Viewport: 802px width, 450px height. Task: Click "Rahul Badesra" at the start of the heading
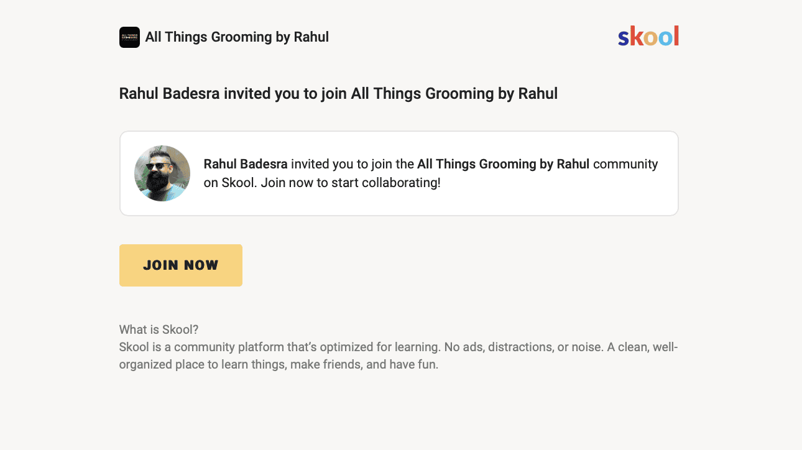[170, 94]
